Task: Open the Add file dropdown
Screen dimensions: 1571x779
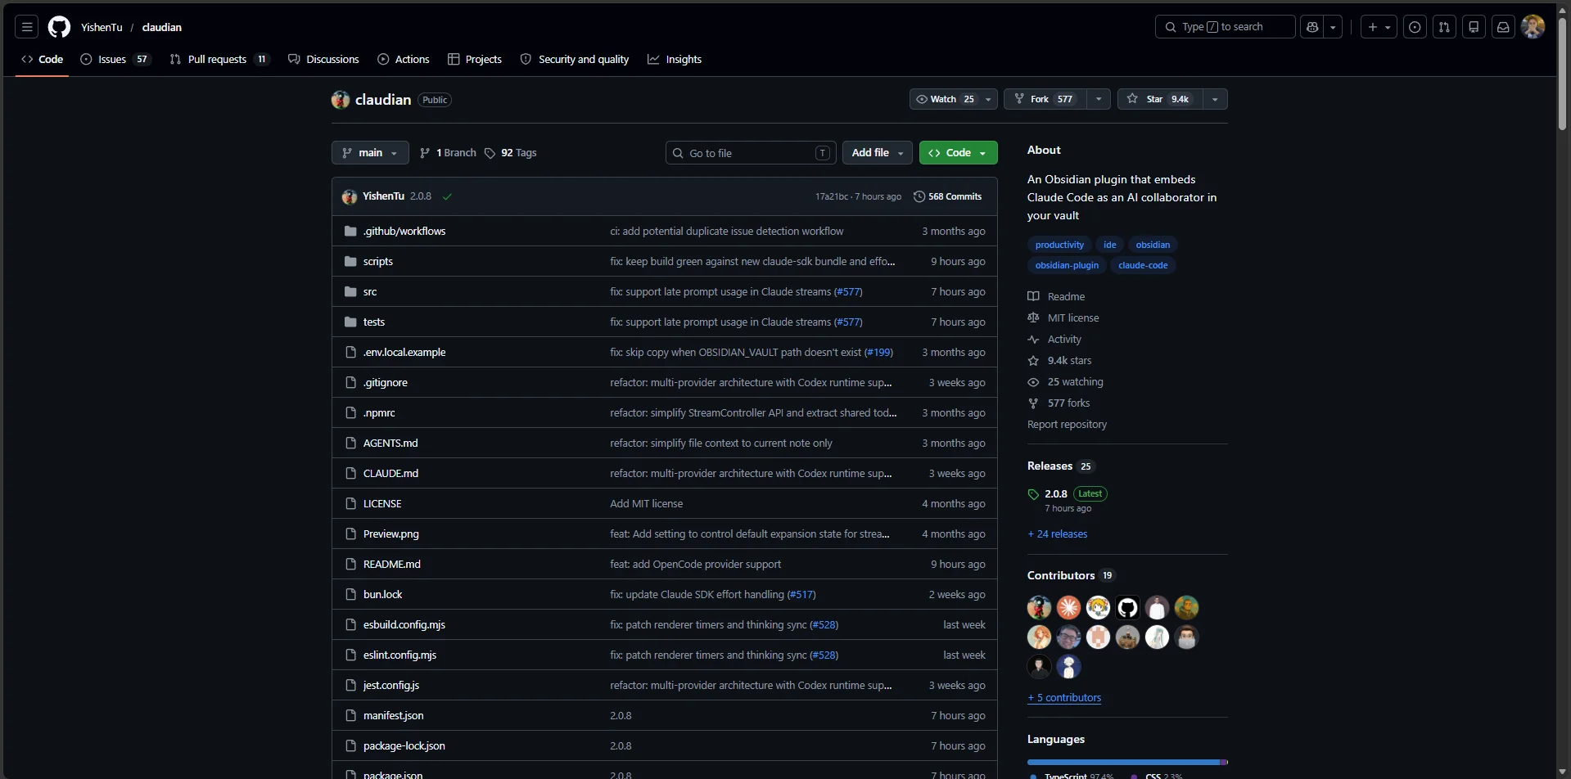Action: click(x=877, y=153)
